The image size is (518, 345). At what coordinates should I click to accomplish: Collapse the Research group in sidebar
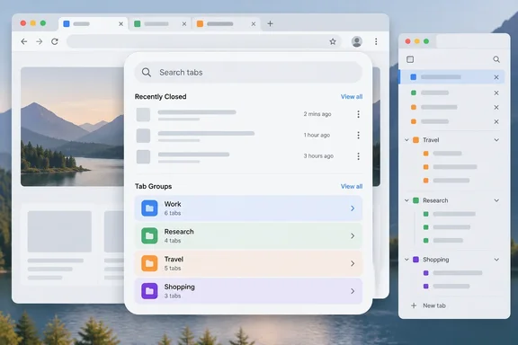[x=406, y=200]
